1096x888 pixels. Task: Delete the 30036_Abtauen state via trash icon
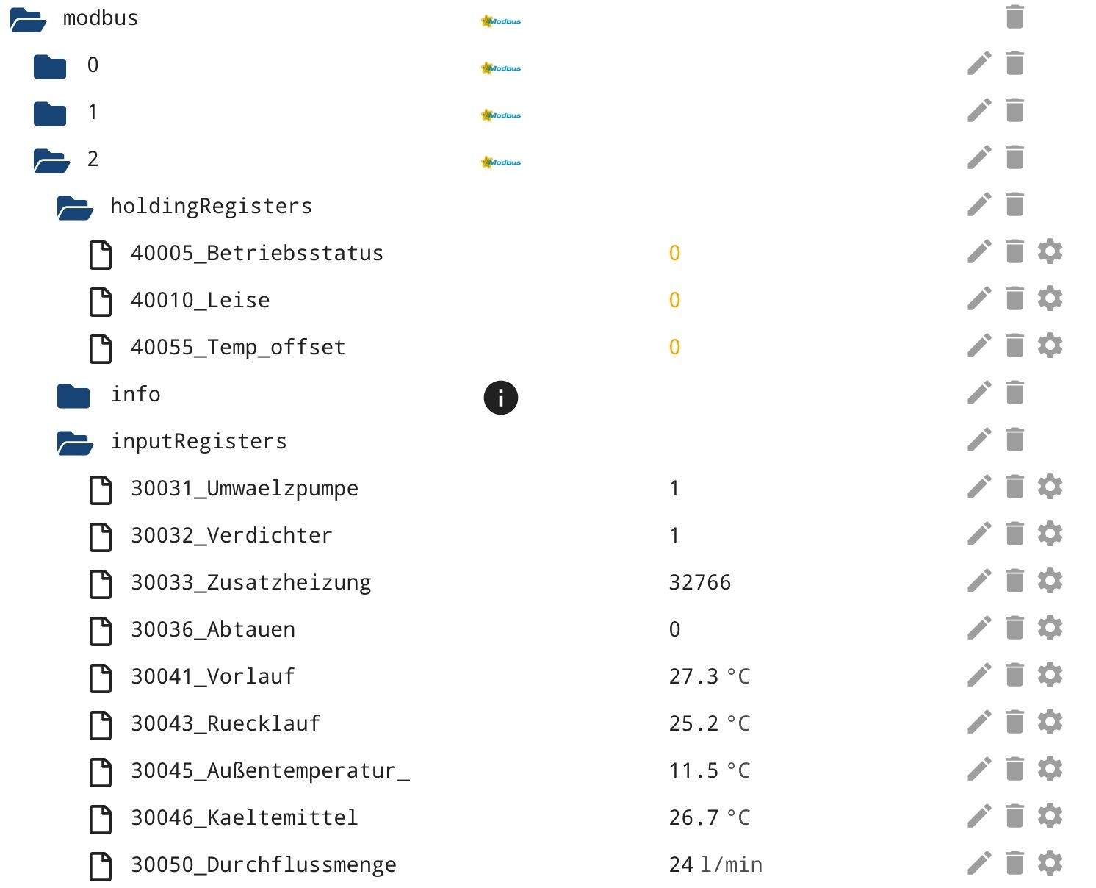[x=1014, y=629]
